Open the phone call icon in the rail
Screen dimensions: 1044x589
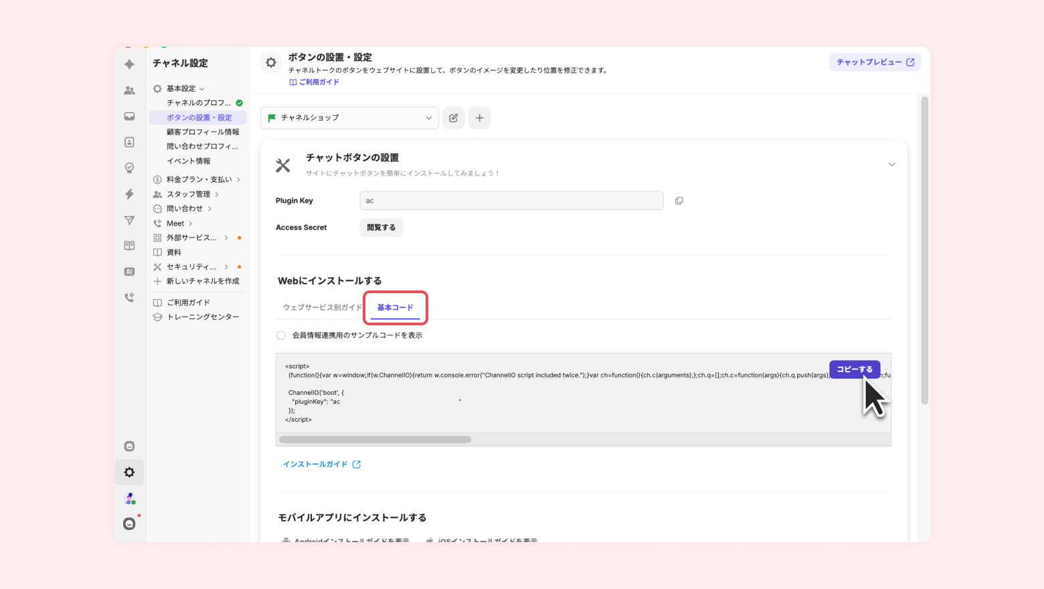tap(129, 297)
